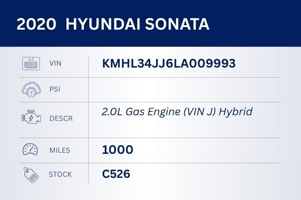Click the empty PSI value field

(x=184, y=90)
